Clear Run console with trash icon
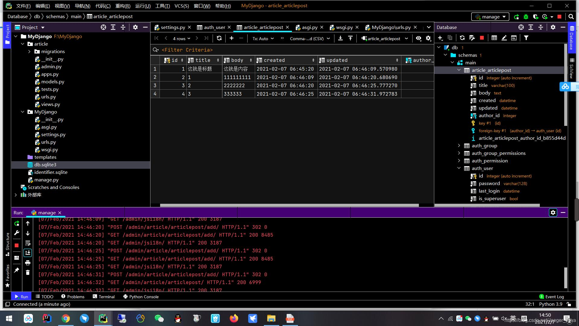Screen dimensions: 579x326 [28, 273]
